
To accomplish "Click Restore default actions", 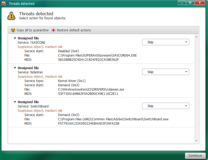I will pyautogui.click(x=74, y=30).
